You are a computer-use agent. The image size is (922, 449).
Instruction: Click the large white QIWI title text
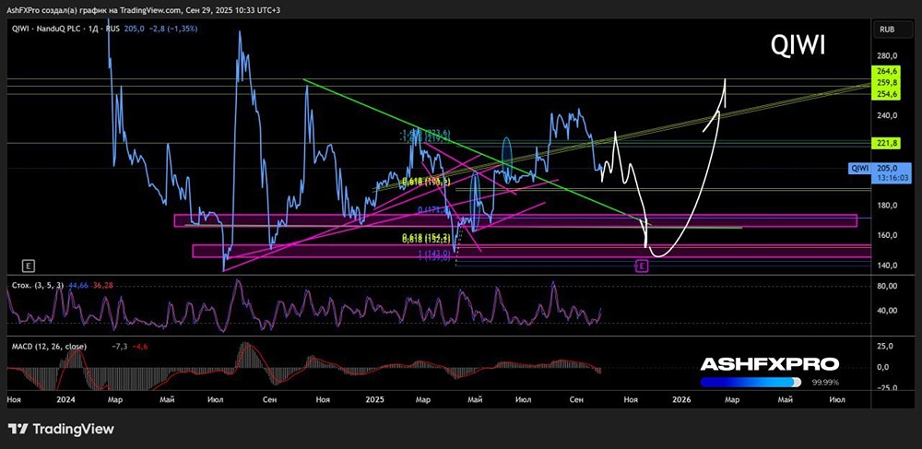pos(798,44)
